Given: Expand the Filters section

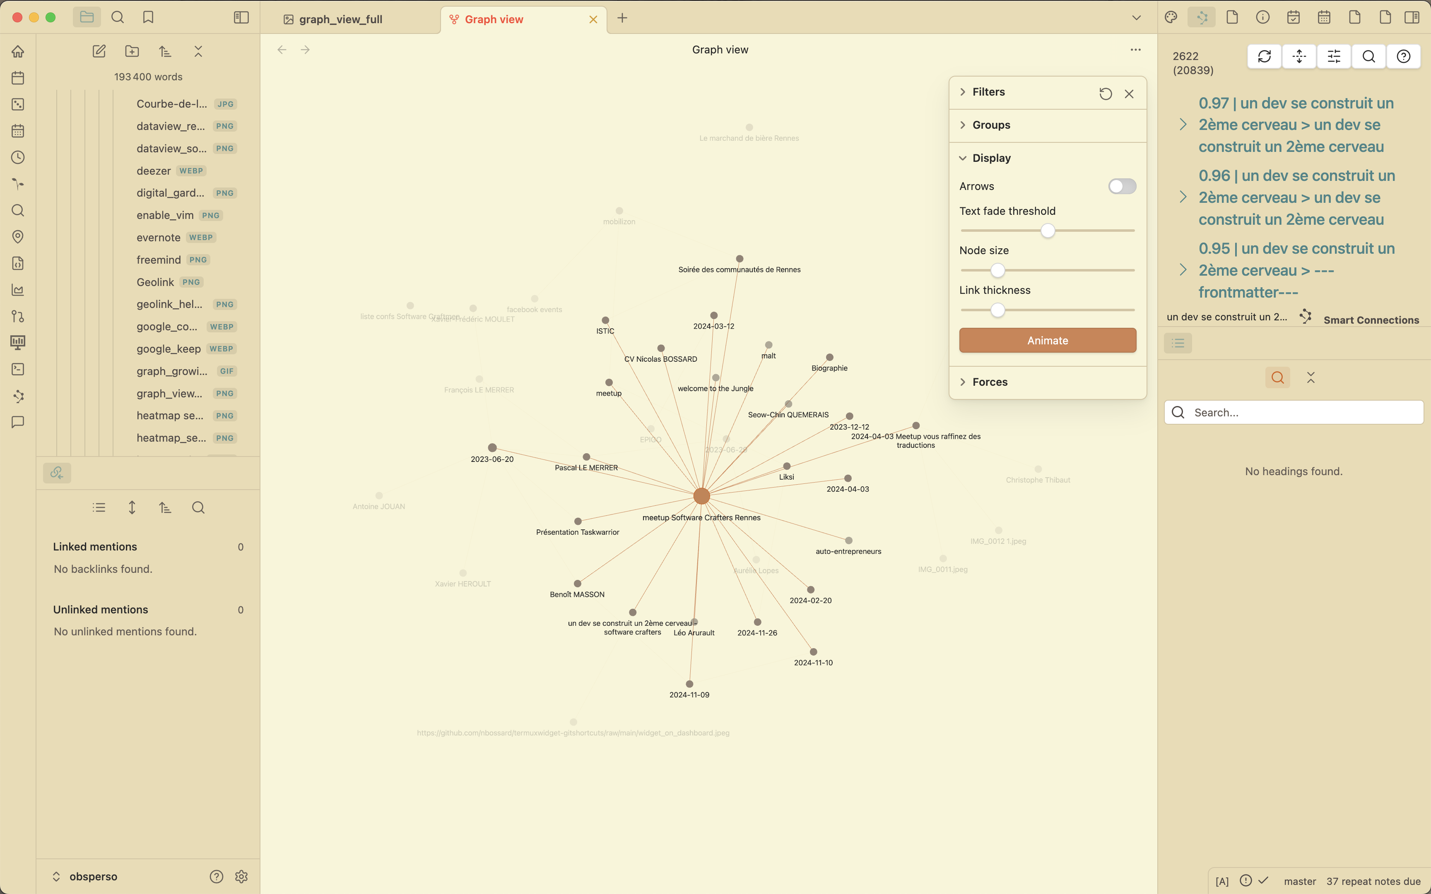Looking at the screenshot, I should (989, 91).
